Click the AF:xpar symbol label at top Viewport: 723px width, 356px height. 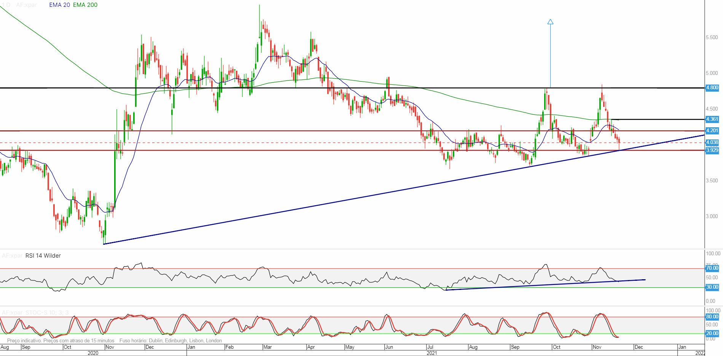click(27, 5)
